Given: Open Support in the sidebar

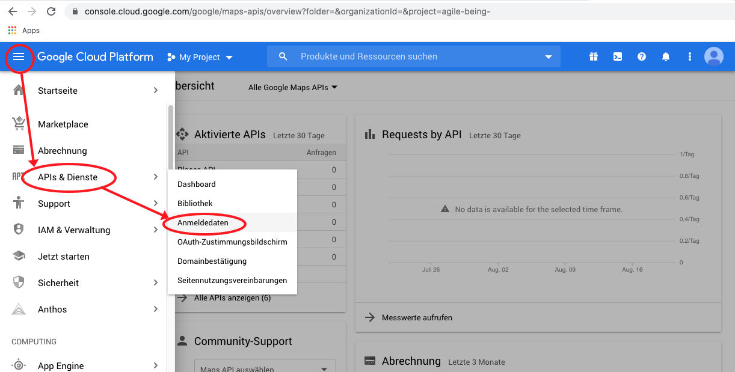Looking at the screenshot, I should point(54,203).
